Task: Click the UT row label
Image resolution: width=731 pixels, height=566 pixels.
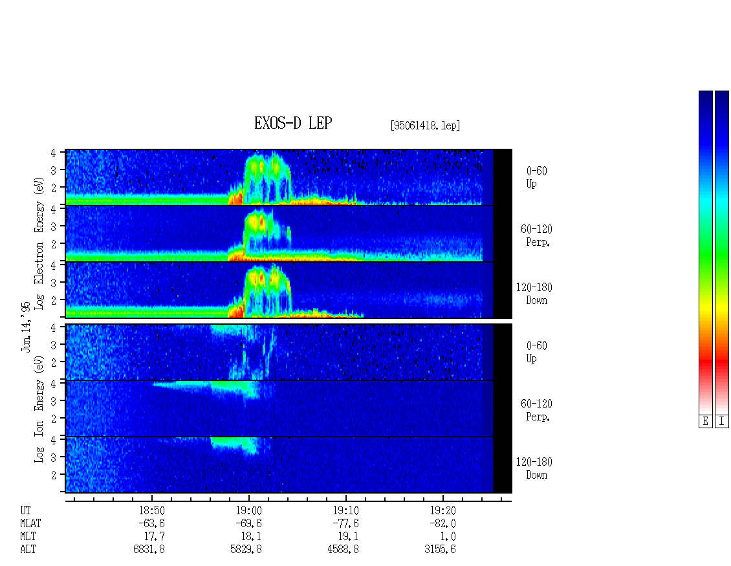Action: point(25,510)
